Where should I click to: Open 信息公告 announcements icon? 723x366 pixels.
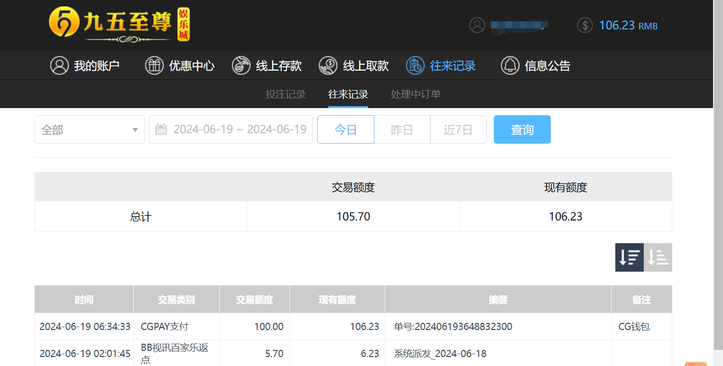[x=510, y=65]
